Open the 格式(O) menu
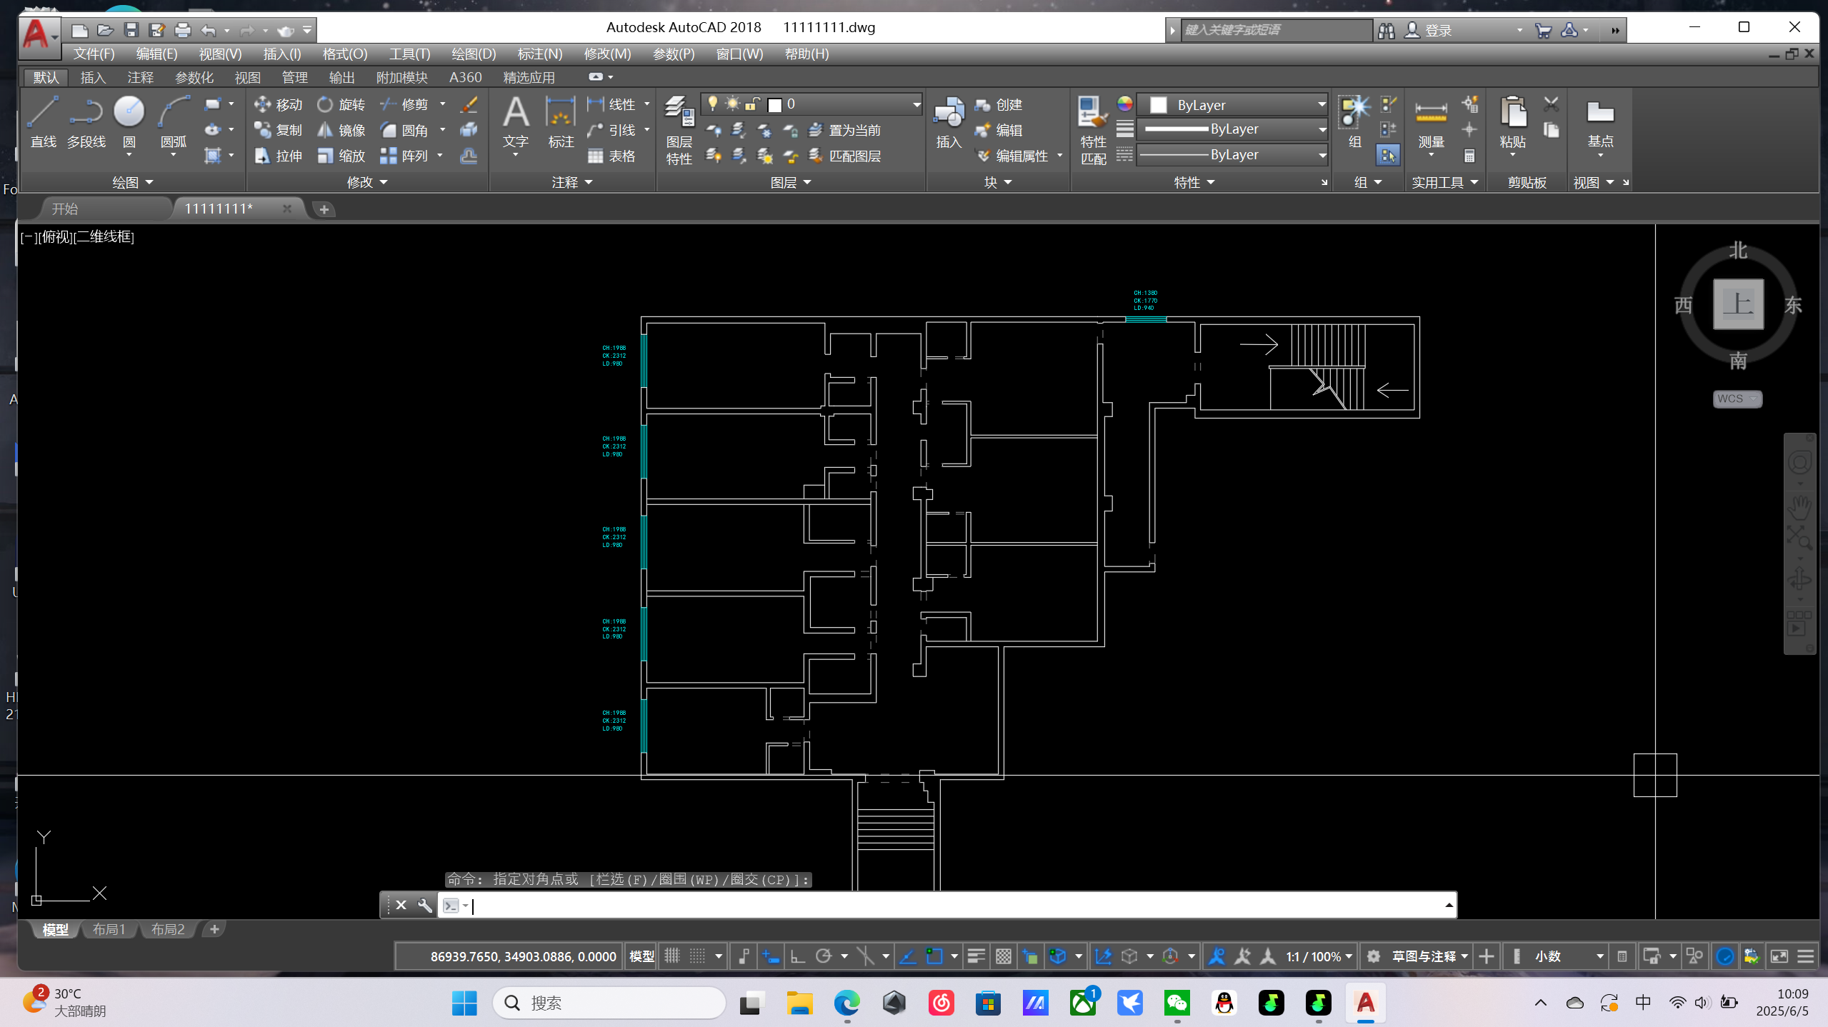The image size is (1828, 1027). coord(344,54)
